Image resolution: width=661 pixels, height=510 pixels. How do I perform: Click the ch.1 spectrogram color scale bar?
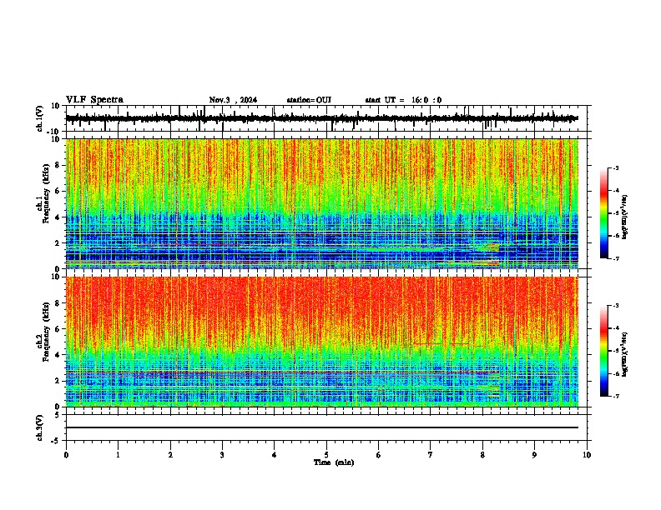(604, 213)
